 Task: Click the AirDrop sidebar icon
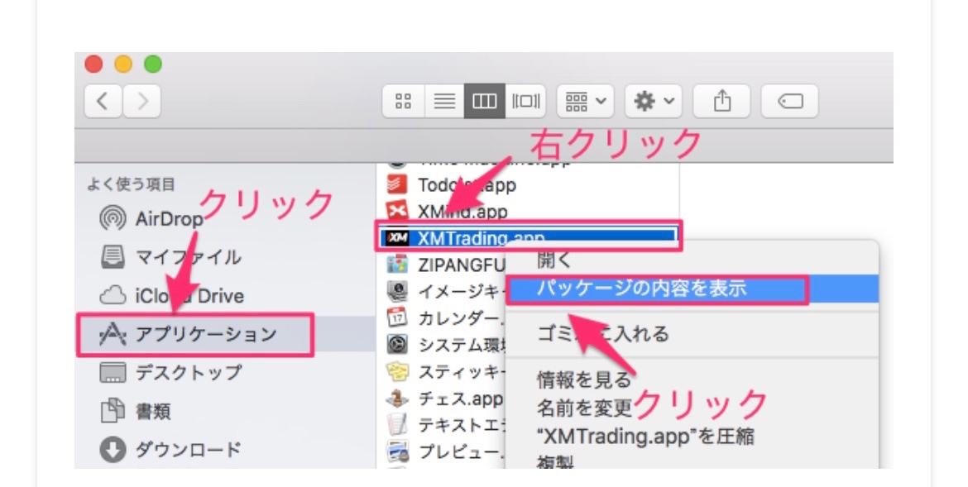[x=112, y=218]
